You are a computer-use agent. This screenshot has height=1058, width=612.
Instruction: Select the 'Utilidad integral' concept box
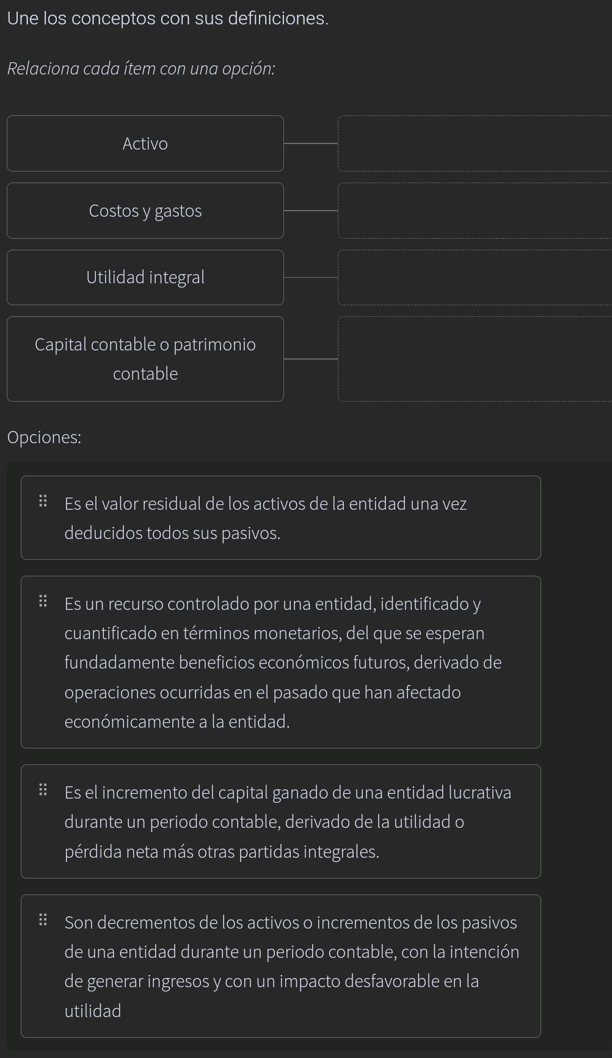coord(145,277)
